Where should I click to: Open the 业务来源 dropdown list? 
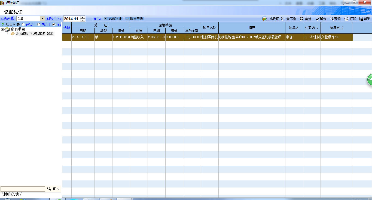(x=42, y=18)
